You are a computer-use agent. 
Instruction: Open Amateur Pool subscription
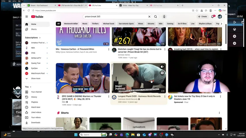click(x=37, y=43)
